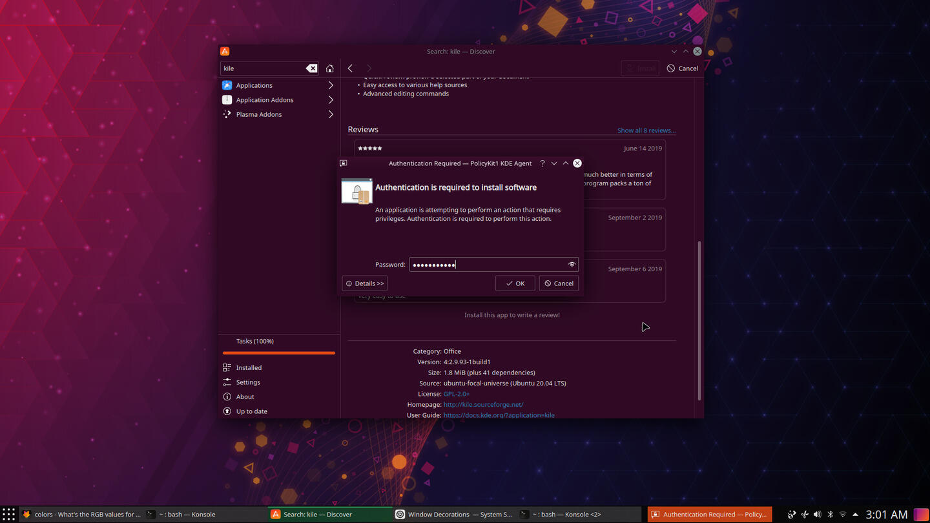Screen dimensions: 930x523
Task: Open the docs.kde.org User Guide link
Action: point(499,415)
